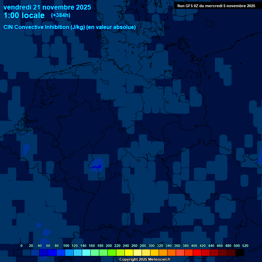Click the legend swatch between 40 and 60

click(44, 252)
